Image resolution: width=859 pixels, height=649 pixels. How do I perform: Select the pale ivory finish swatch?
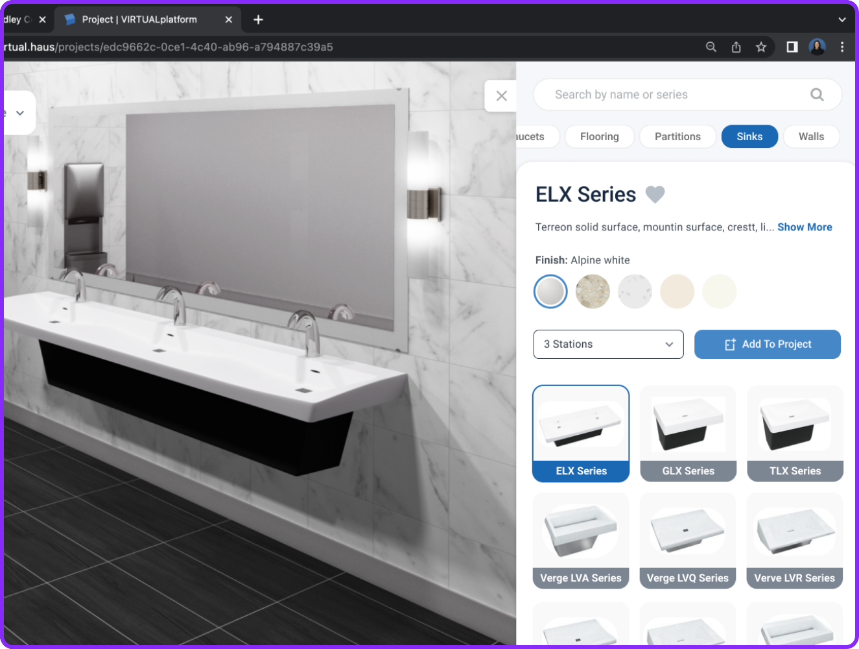click(x=719, y=291)
